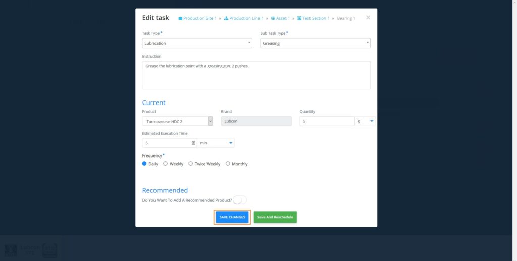
Task: Pick the Monthly frequency radio button
Action: tap(228, 164)
